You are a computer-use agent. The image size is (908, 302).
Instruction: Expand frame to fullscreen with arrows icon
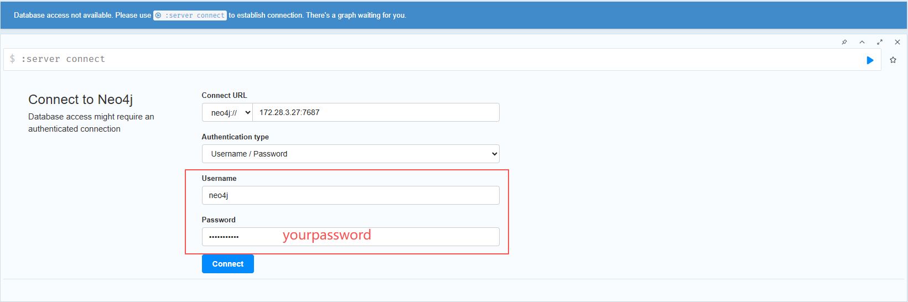coord(880,42)
